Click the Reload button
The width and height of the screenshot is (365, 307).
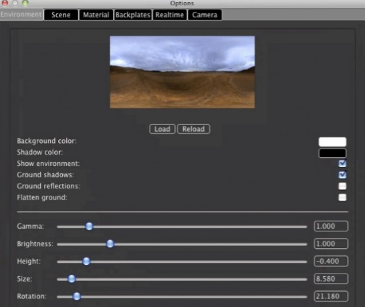[193, 129]
